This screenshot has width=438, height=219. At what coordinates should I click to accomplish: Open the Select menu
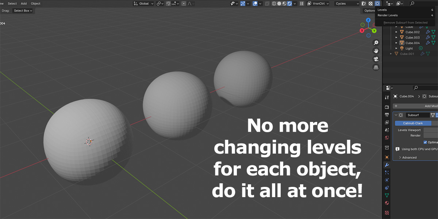[x=12, y=4]
